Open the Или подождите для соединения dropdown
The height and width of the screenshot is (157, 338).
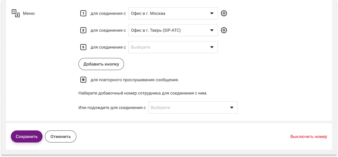pos(193,107)
